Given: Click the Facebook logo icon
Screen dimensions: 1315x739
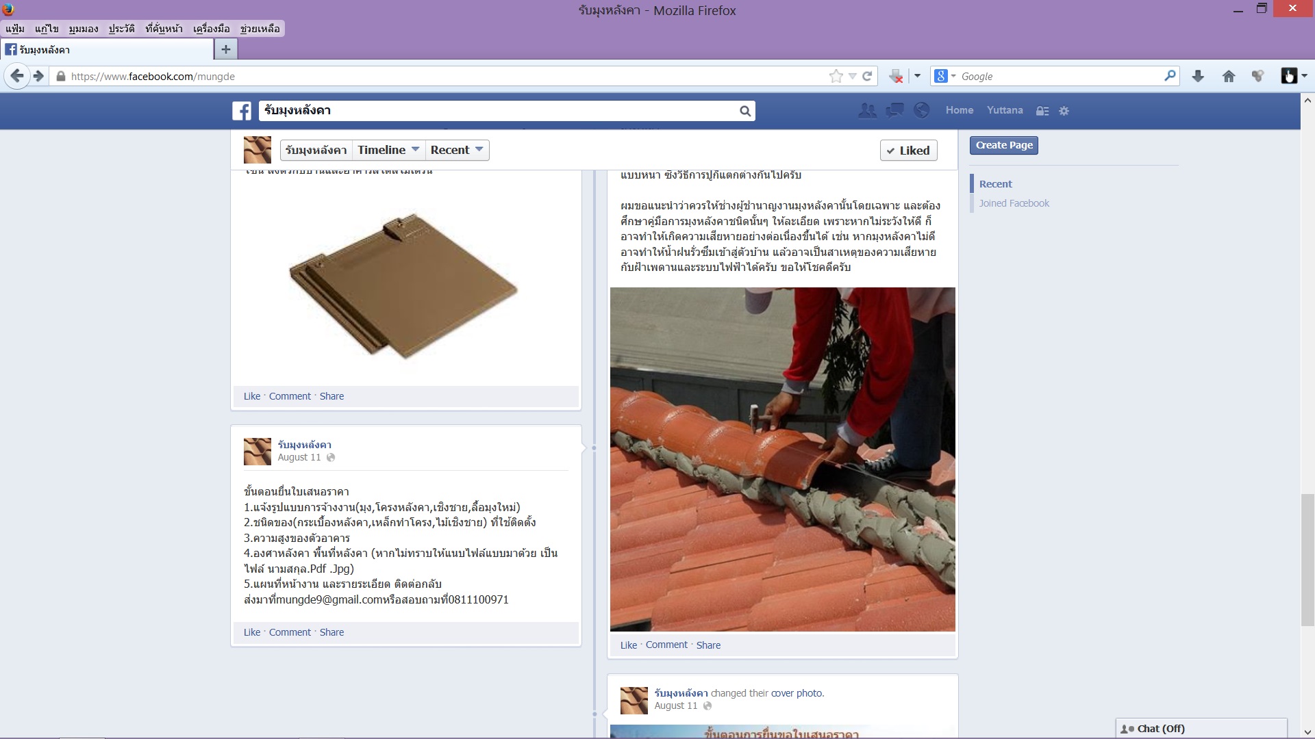Looking at the screenshot, I should point(241,111).
